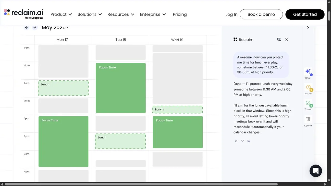Click the 4pm time label
Screen dimensions: 331x186
(x=27, y=172)
